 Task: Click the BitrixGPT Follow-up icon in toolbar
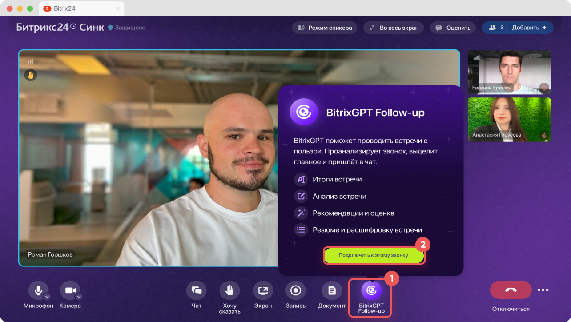pos(371,291)
